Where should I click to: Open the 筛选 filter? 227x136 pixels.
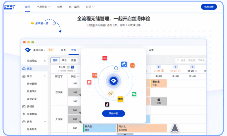[x=59, y=76]
